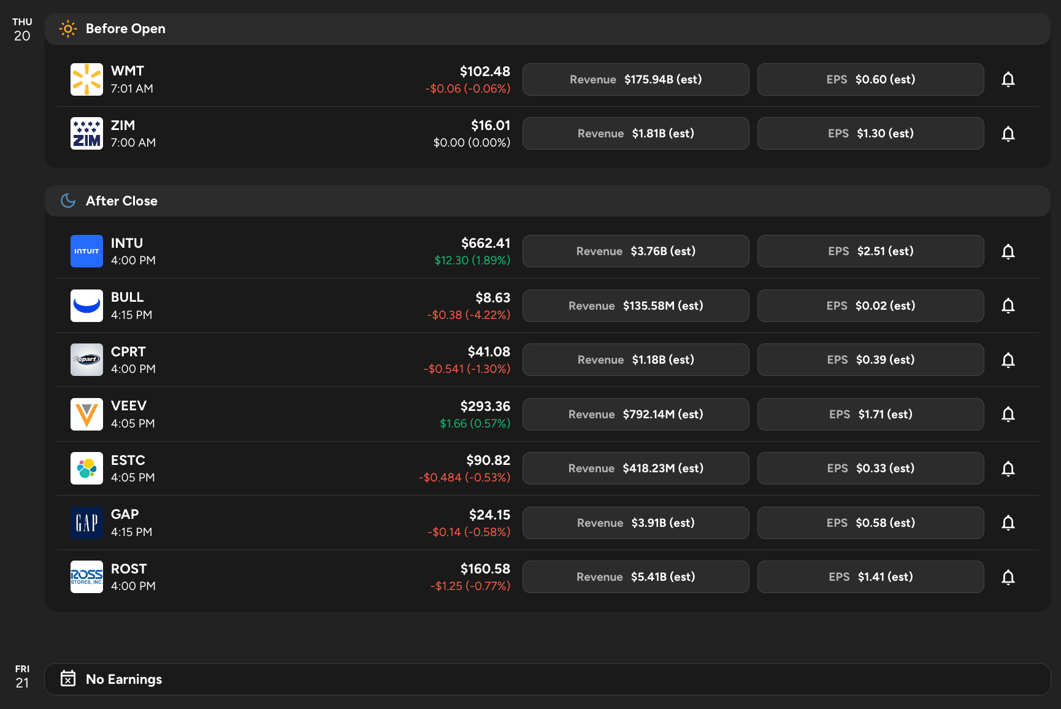Select the Copart logo icon
This screenshot has width=1061, height=709.
pos(86,360)
